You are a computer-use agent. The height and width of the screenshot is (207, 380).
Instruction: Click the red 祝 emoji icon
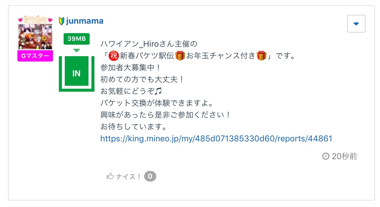click(x=114, y=56)
